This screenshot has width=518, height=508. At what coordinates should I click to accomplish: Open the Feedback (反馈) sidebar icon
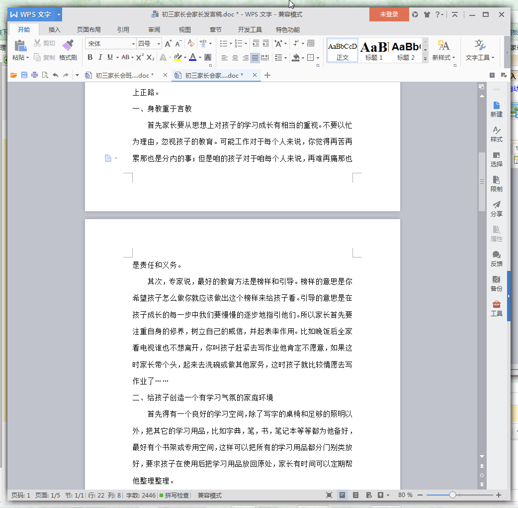[497, 259]
